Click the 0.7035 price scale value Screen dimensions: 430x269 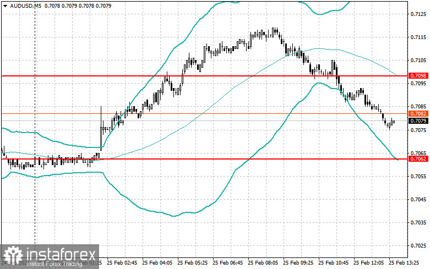point(418,222)
